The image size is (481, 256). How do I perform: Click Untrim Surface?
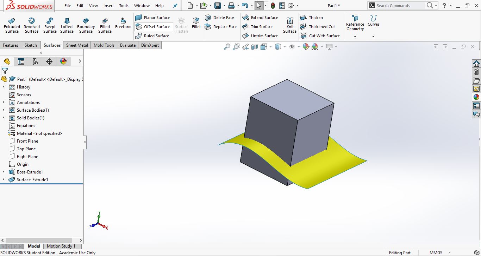(x=260, y=36)
